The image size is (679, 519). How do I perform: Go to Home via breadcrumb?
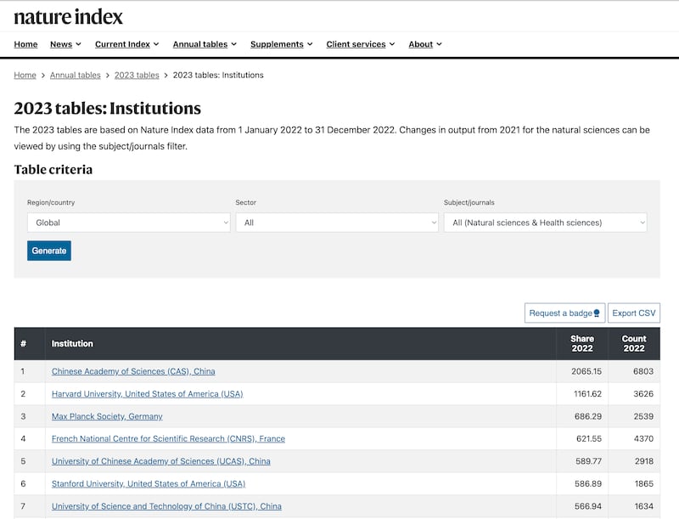(x=25, y=75)
